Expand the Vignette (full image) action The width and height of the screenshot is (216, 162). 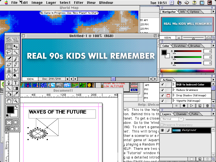tap(174, 101)
